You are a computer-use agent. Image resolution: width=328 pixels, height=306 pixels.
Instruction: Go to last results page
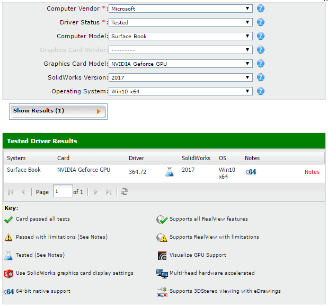[x=108, y=192]
